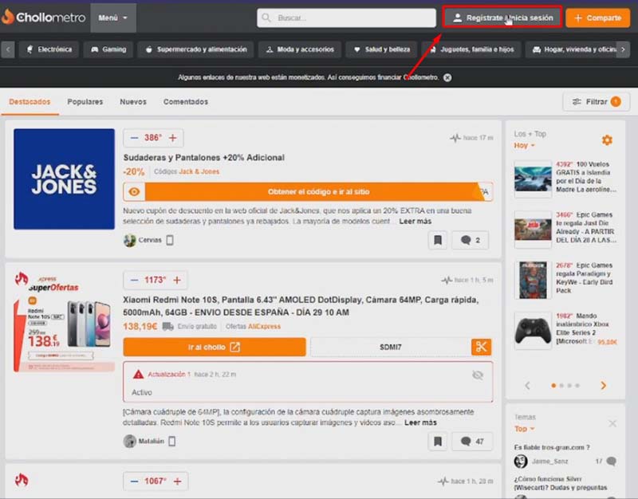Click the eye icon on coupon button
This screenshot has width=638, height=499.
point(134,191)
